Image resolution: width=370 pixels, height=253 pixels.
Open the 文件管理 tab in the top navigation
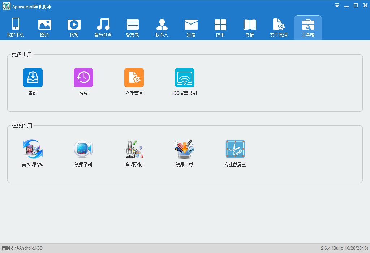279,27
